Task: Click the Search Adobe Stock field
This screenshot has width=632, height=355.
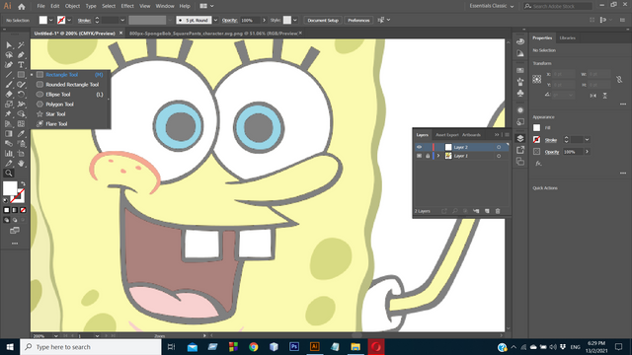Action: (x=558, y=6)
